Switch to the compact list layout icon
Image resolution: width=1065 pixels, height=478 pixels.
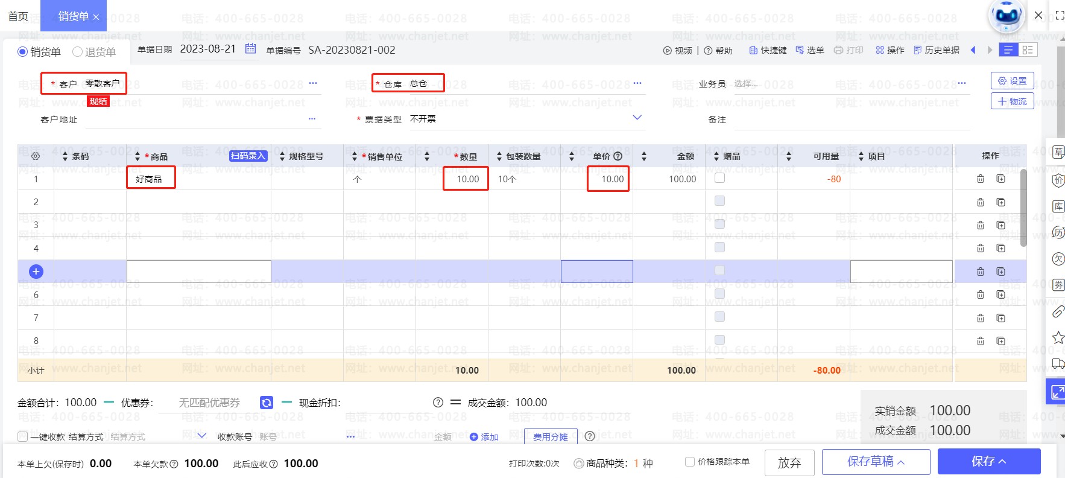(x=1008, y=50)
